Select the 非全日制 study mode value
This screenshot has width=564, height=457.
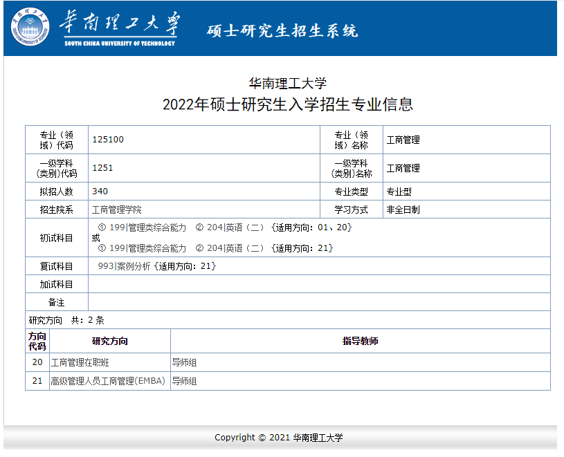point(403,209)
